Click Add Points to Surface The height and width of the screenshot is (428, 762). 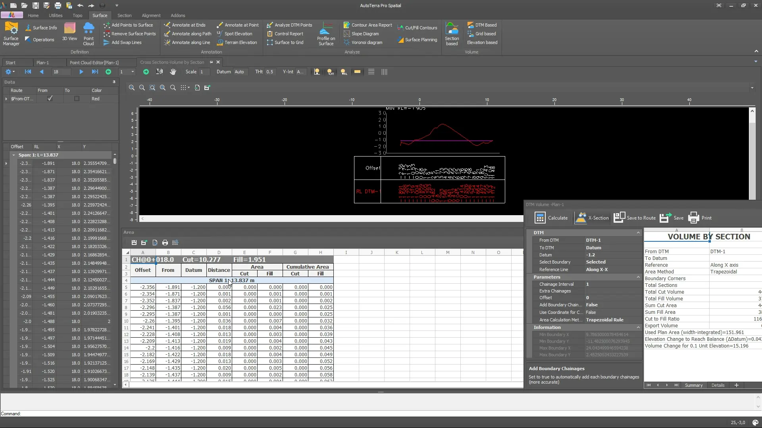pos(128,25)
